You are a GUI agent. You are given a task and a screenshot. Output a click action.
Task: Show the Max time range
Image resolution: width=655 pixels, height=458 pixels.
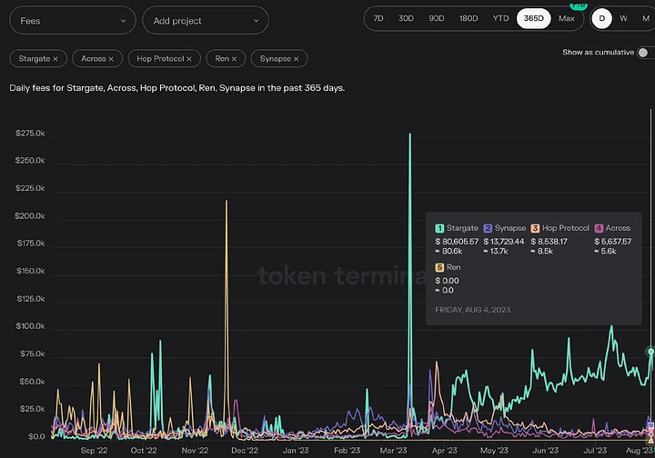click(x=567, y=18)
